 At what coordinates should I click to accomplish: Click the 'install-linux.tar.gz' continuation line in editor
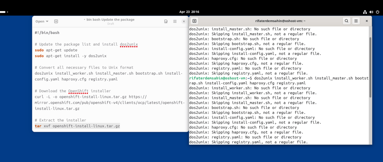(x=57, y=109)
